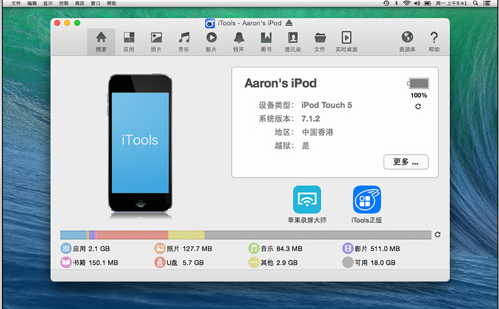Open the 照片 (Photos) section
Screen dimensions: 499x309
tap(156, 41)
